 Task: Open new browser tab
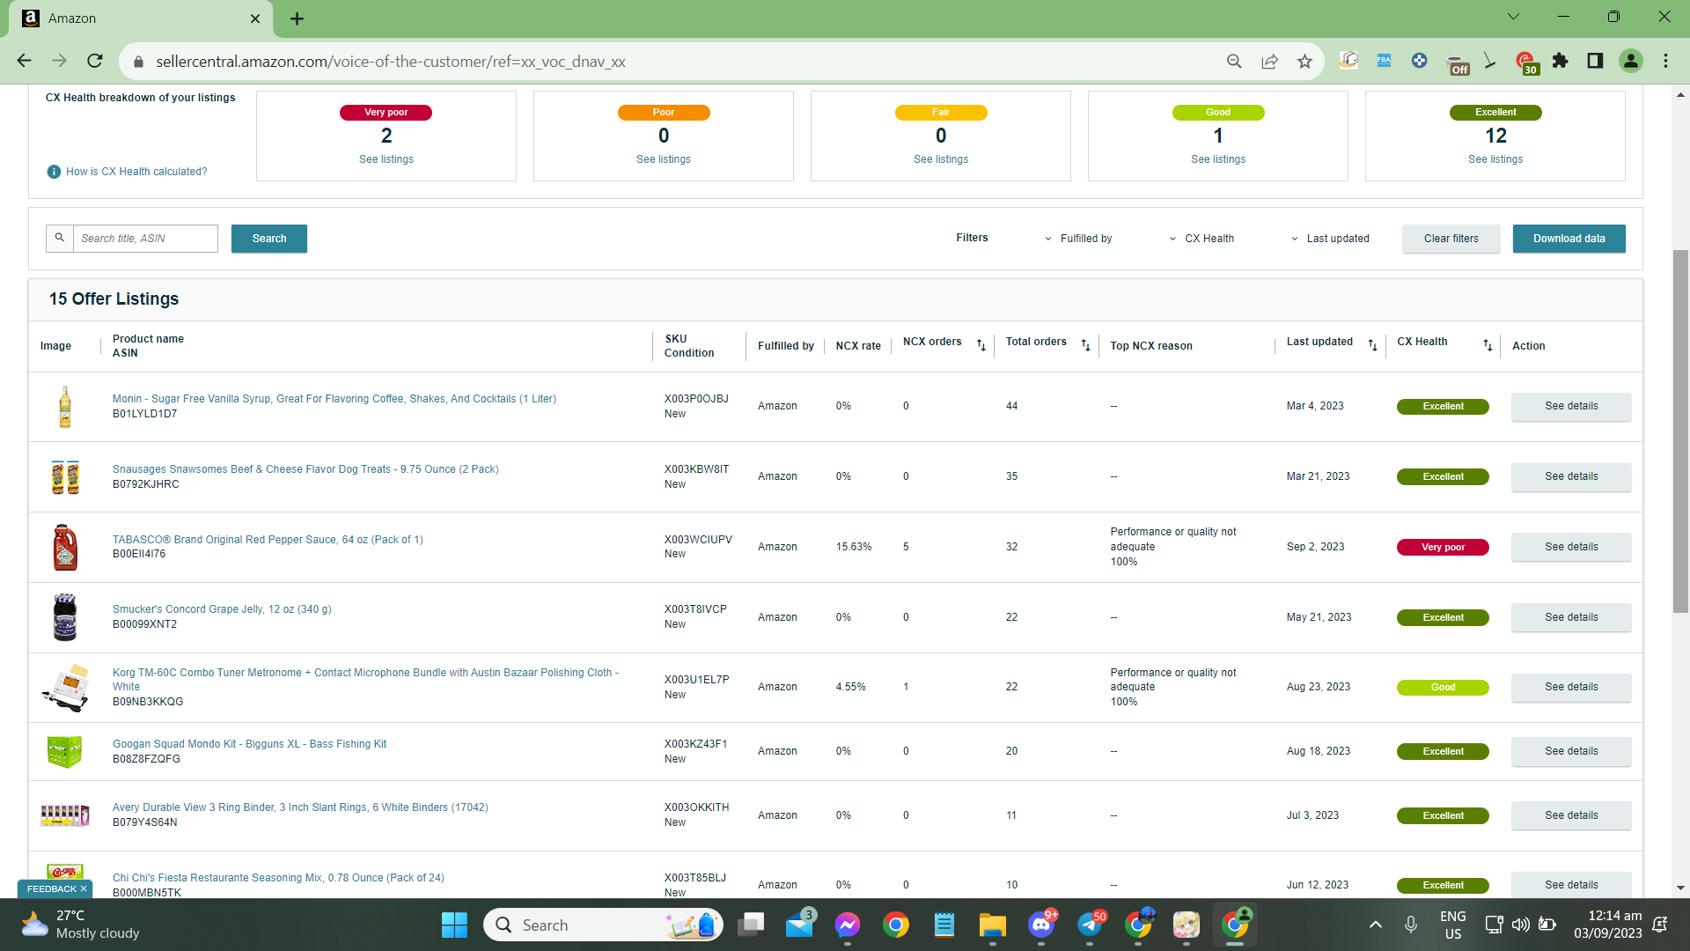(x=298, y=18)
